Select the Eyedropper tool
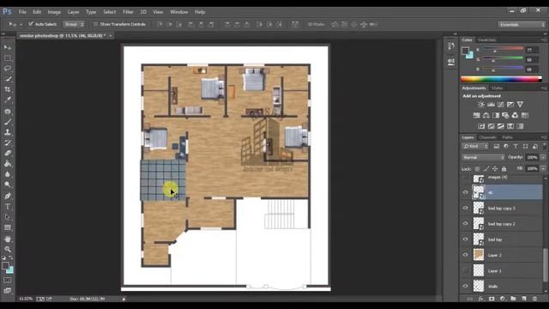 (x=8, y=100)
